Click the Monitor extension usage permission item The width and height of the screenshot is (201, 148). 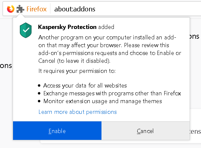coord(102,101)
